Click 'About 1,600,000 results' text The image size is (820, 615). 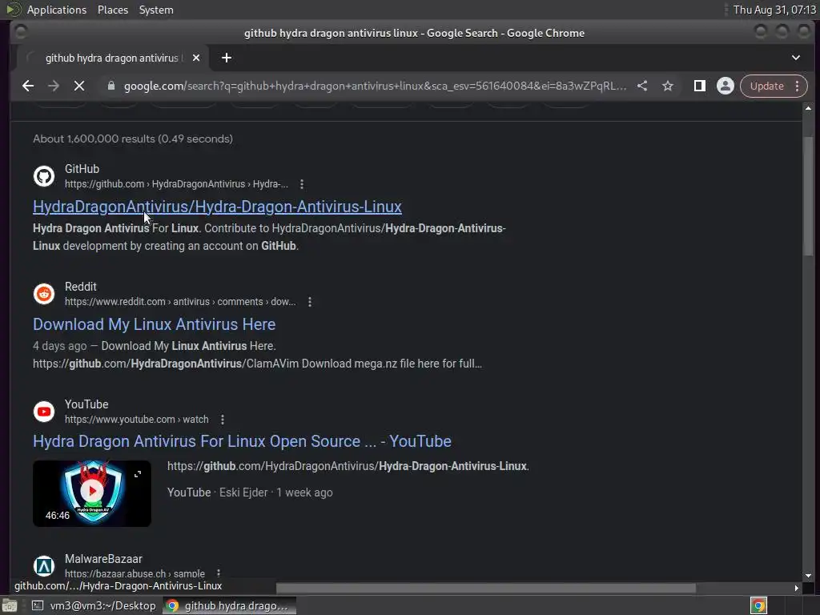coord(94,139)
